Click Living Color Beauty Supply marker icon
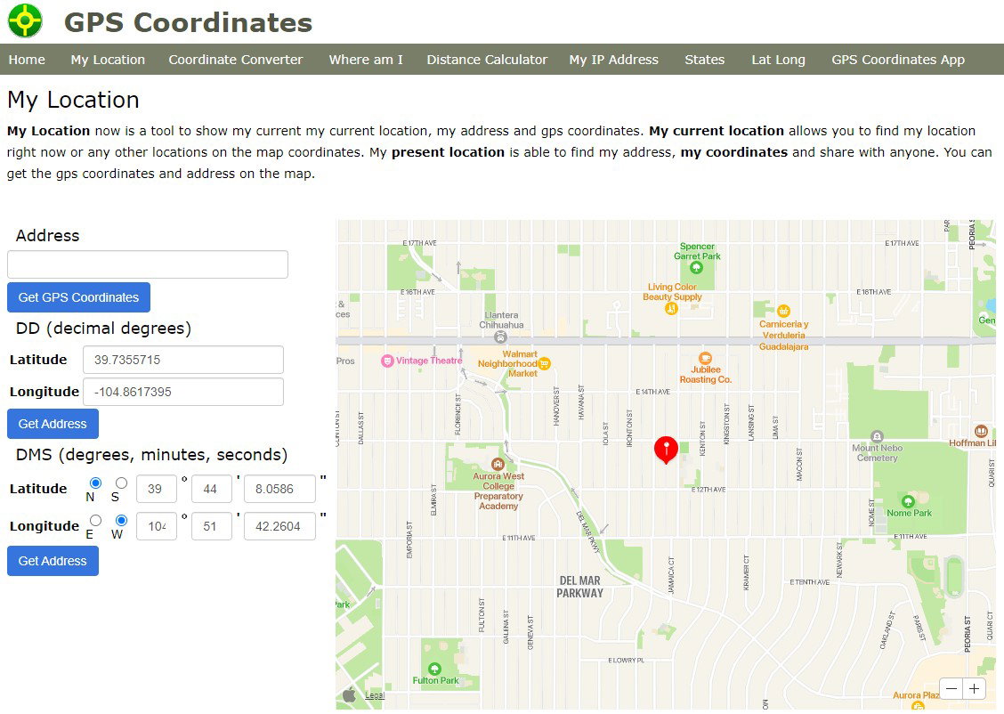Viewport: 1004px width, 714px height. (671, 309)
